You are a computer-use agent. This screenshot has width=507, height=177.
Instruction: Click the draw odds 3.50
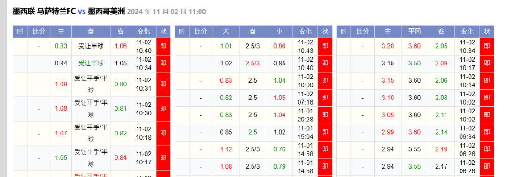coord(415,64)
